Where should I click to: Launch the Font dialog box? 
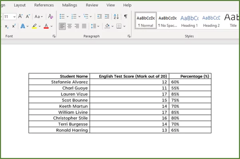54,36
